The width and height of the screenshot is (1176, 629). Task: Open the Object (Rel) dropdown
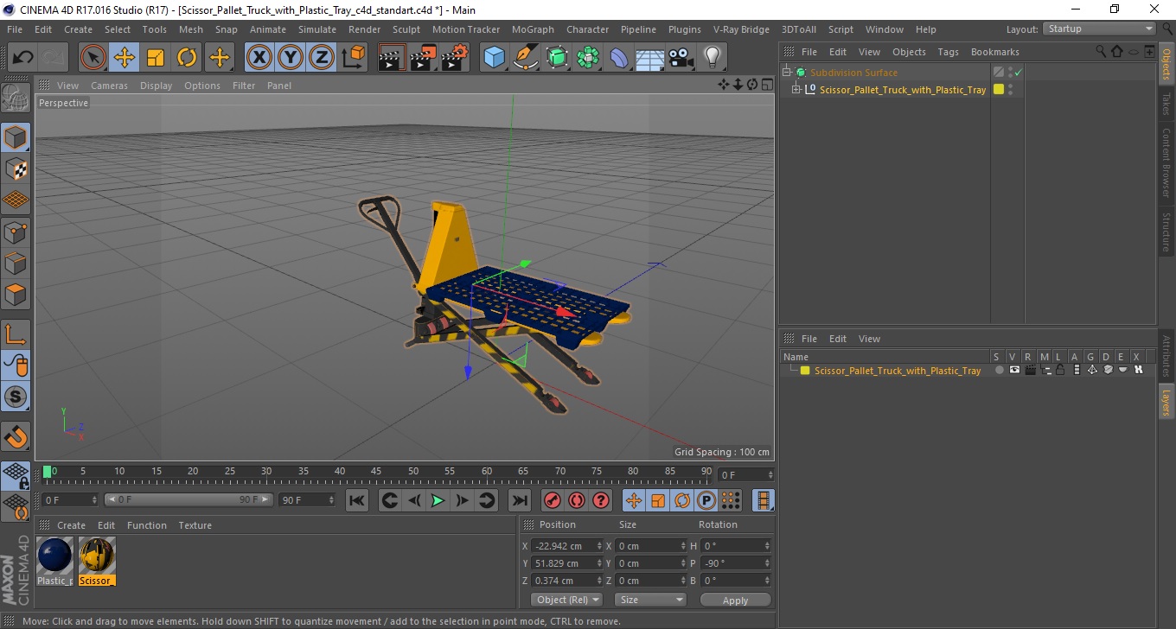coord(567,600)
